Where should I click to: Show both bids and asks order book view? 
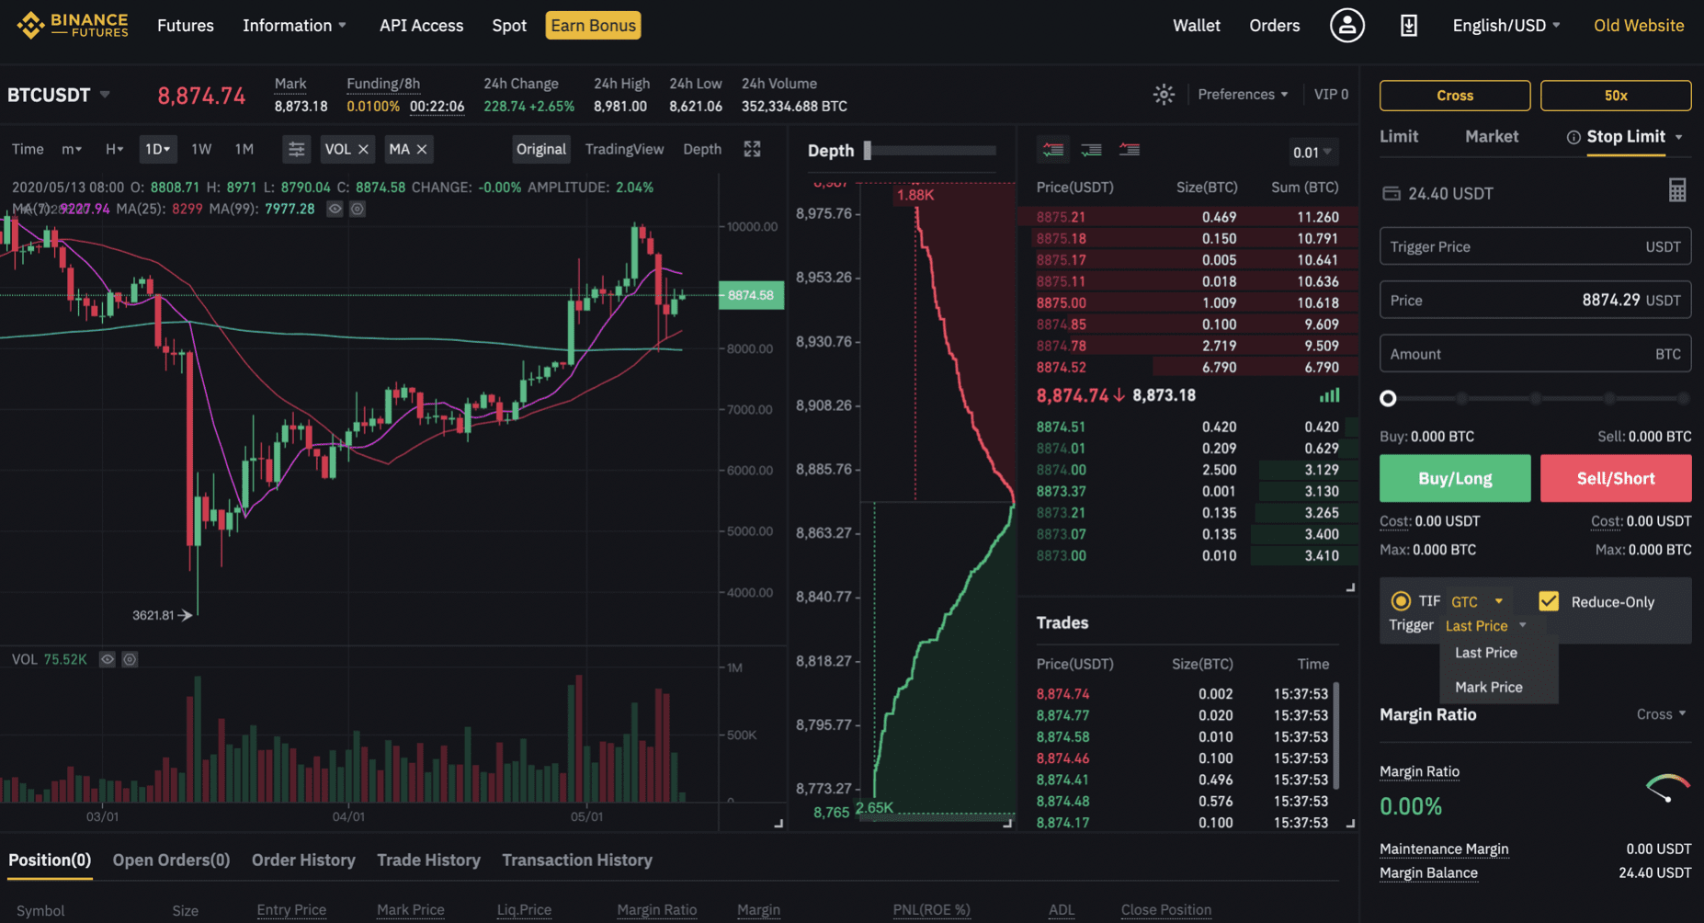(x=1053, y=149)
